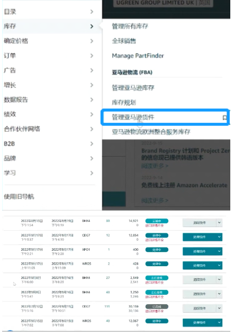
Task: Select 全球销售 in submenu
Action: (124, 41)
